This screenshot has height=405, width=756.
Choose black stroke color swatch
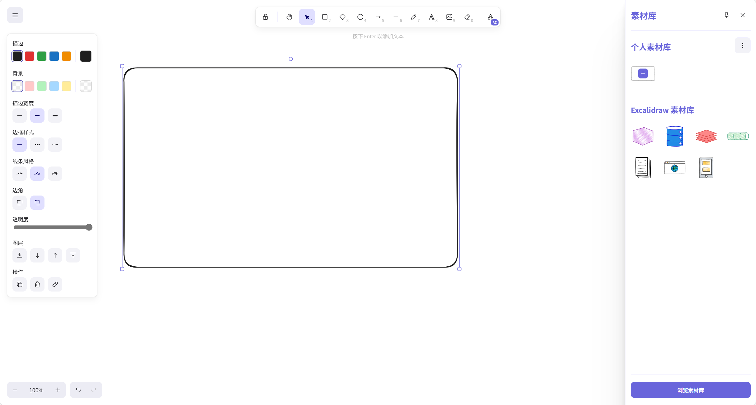point(17,56)
